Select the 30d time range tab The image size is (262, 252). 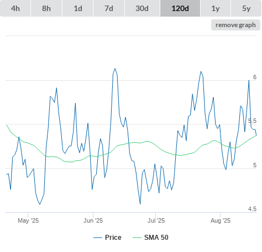(x=142, y=8)
